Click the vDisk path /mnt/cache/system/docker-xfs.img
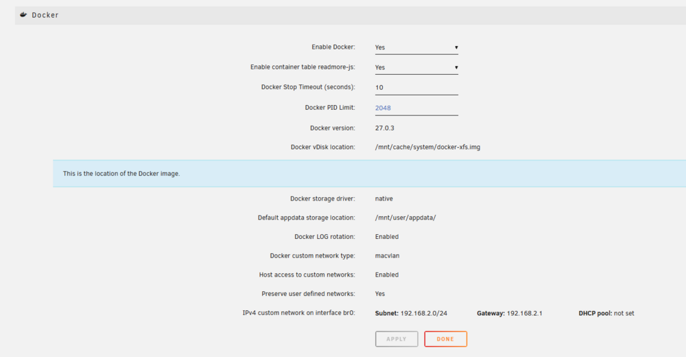The width and height of the screenshot is (686, 357). [x=427, y=147]
